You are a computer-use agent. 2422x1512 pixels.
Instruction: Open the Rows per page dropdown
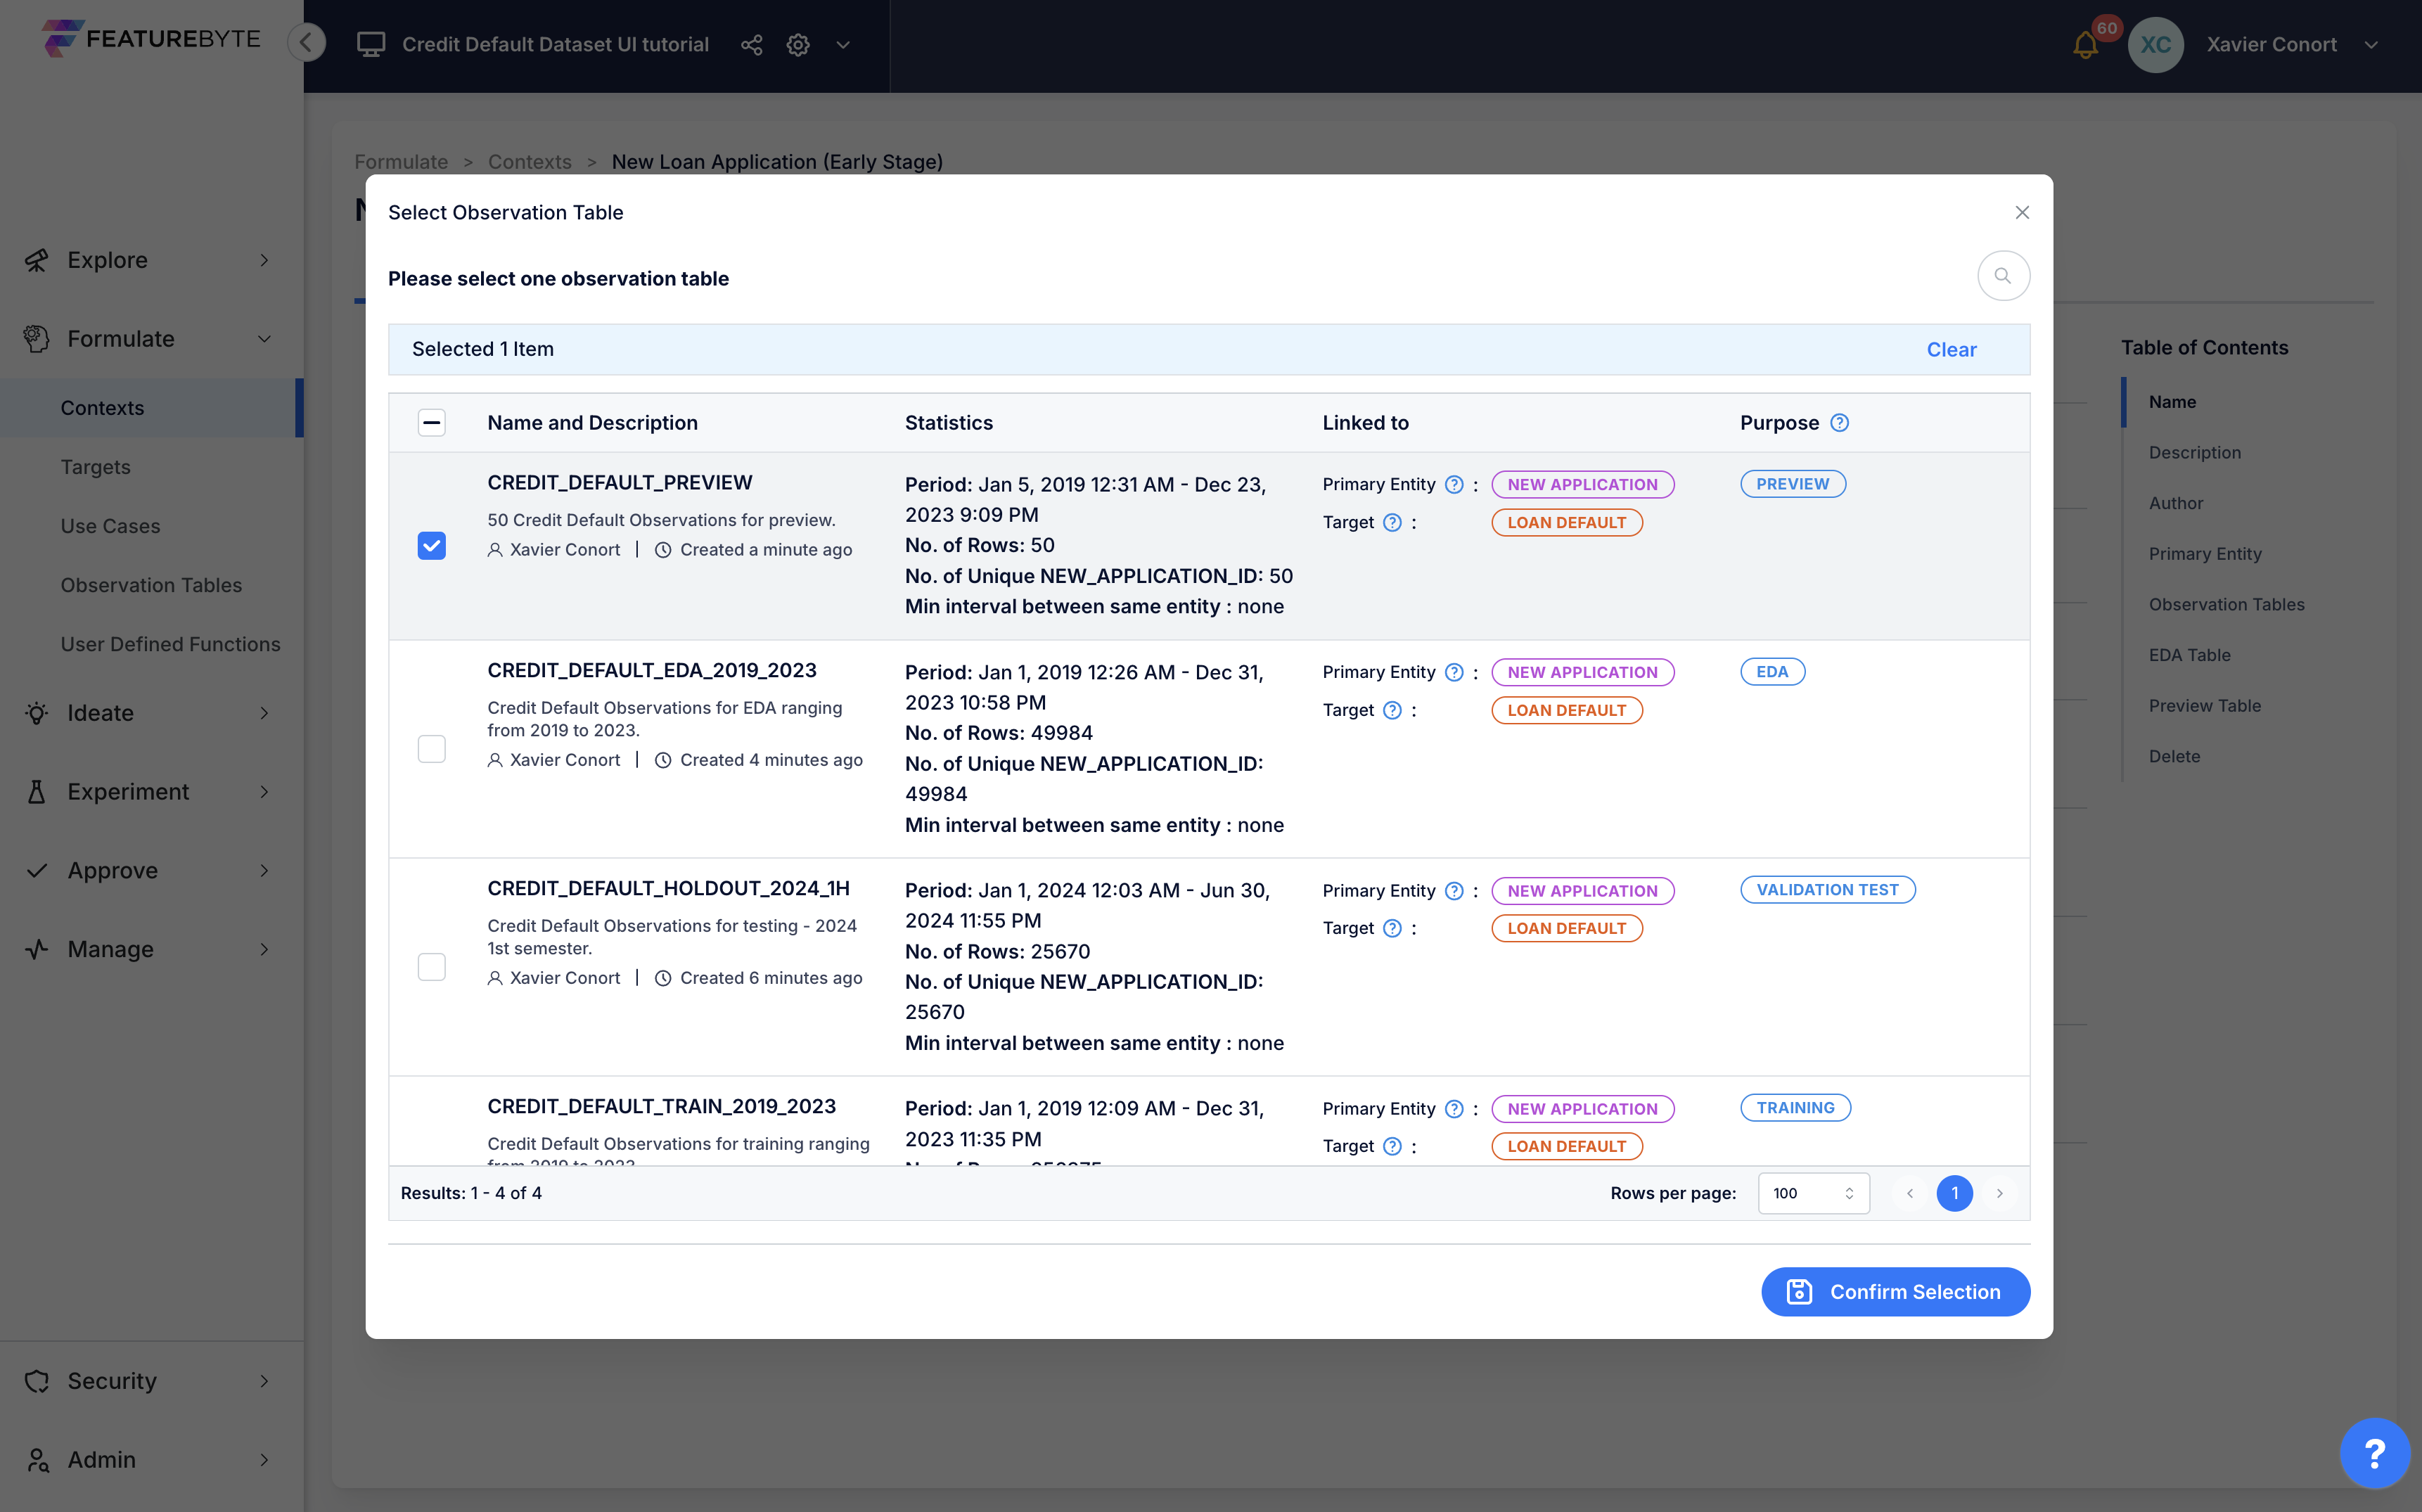(x=1813, y=1193)
